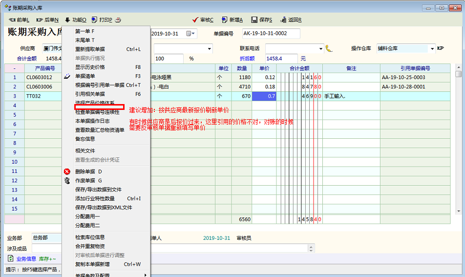Expand the 联系电话 dropdown arrow
The image size is (465, 277).
point(321,49)
